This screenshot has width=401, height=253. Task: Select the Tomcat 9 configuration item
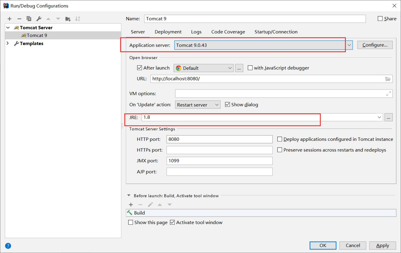(37, 35)
